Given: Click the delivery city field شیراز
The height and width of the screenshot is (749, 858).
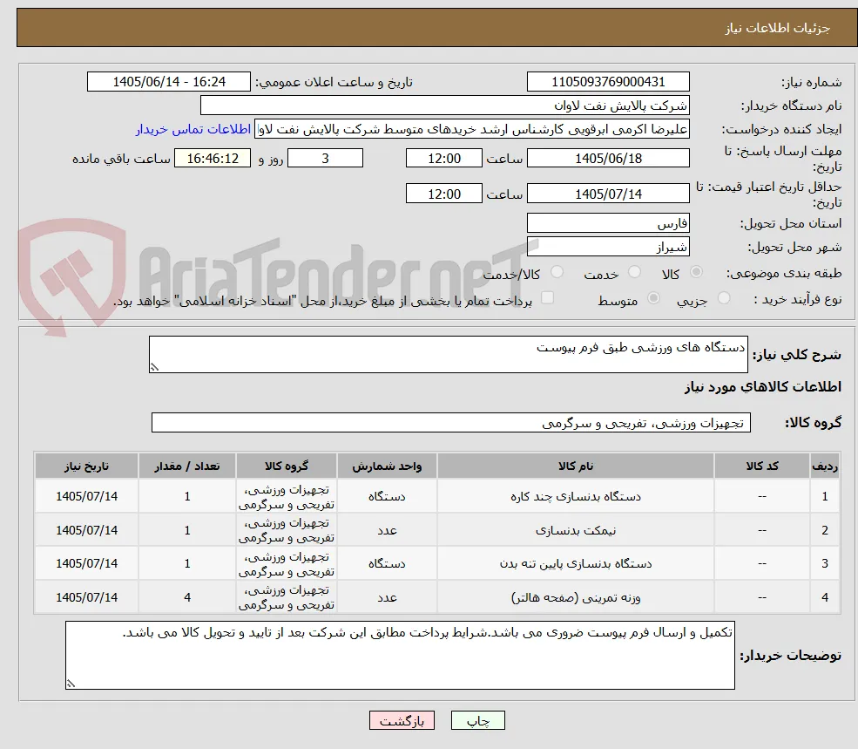Looking at the screenshot, I should coord(608,247).
